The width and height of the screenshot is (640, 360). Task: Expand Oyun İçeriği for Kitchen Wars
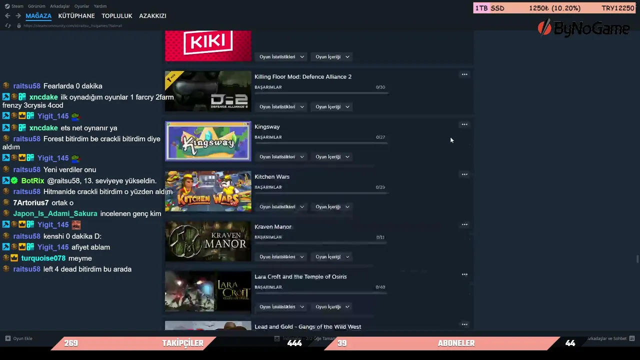click(332, 207)
